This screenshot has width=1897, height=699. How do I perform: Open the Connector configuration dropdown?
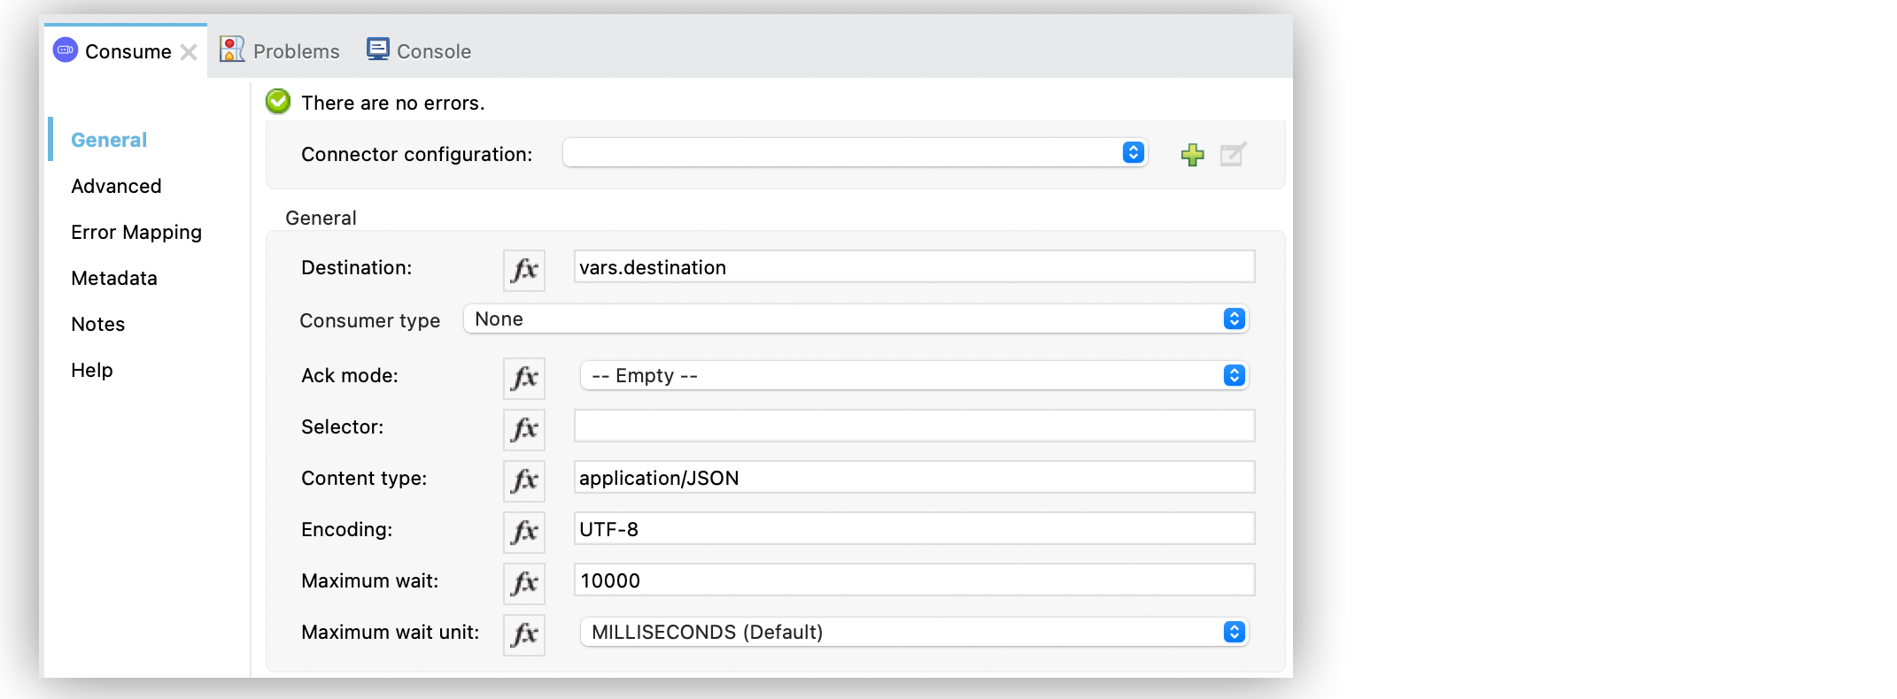click(x=855, y=153)
